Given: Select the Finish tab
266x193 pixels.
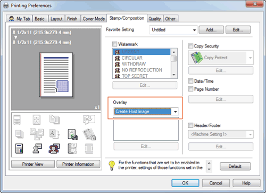Looking at the screenshot, I should [72, 19].
